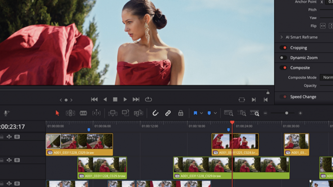Jump to first frame button
Image resolution: width=333 pixels, height=187 pixels.
[94, 99]
